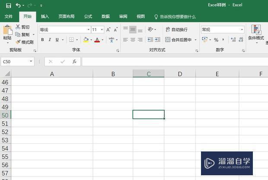This screenshot has height=180, width=268.
Task: Decrease decimal places icon
Action: [241, 40]
